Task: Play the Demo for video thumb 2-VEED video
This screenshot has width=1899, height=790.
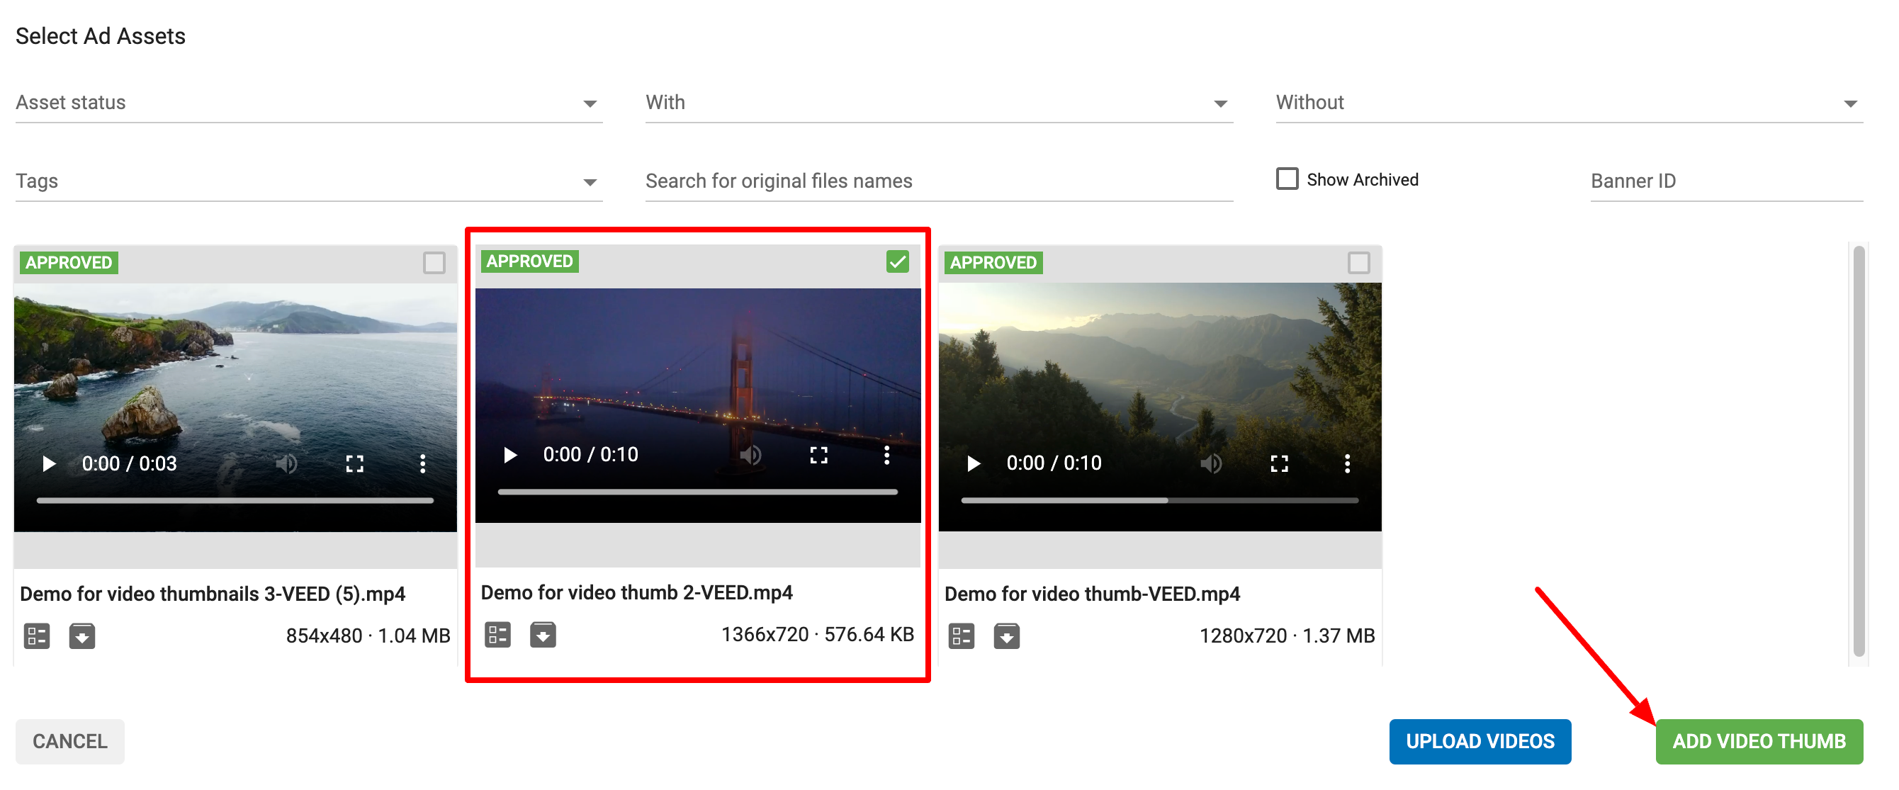Action: pos(509,455)
